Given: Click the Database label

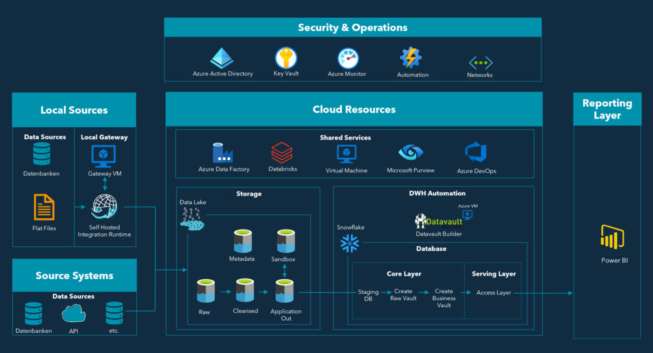Looking at the screenshot, I should pos(432,248).
